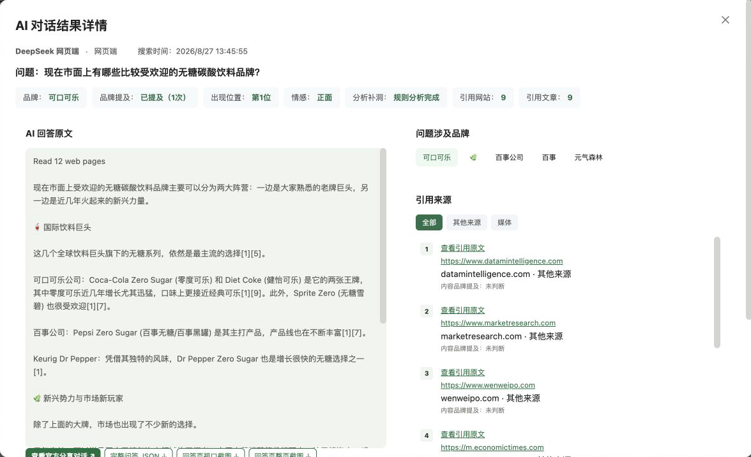Click the 搜索时间 2026/8/27 13:45:55 timestamp
The width and height of the screenshot is (751, 457).
[x=193, y=51]
